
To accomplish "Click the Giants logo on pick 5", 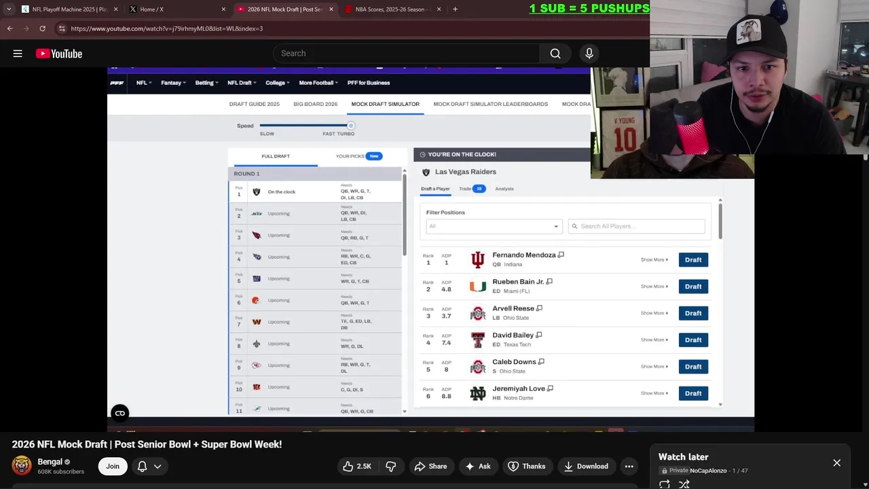I will click(257, 278).
